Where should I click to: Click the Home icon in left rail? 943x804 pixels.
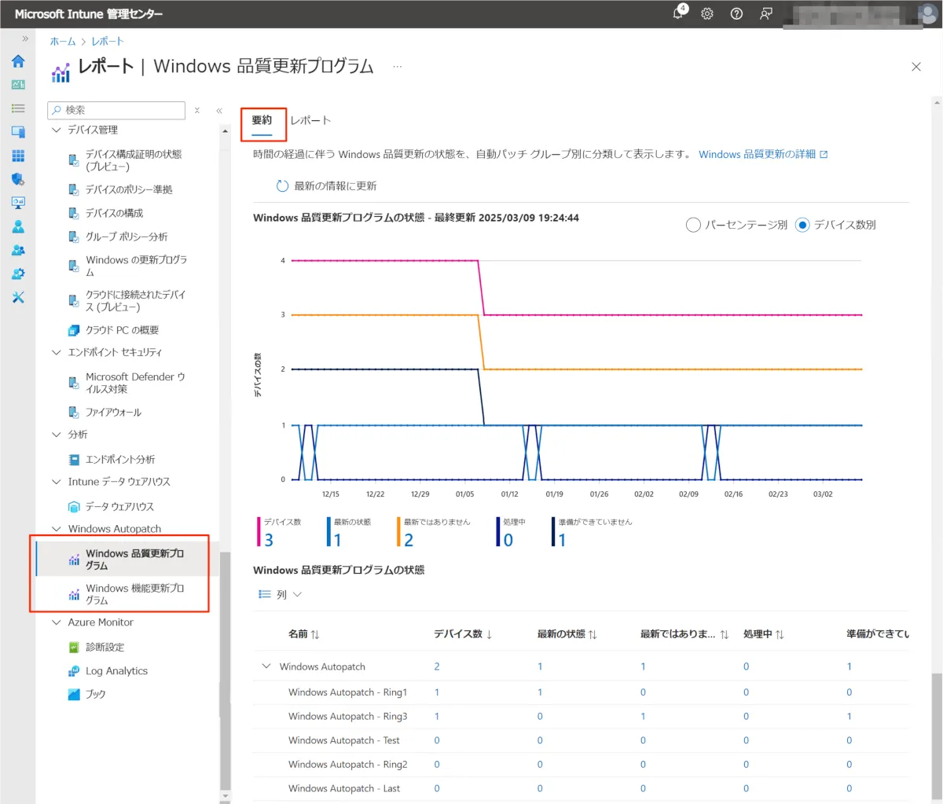coord(18,61)
